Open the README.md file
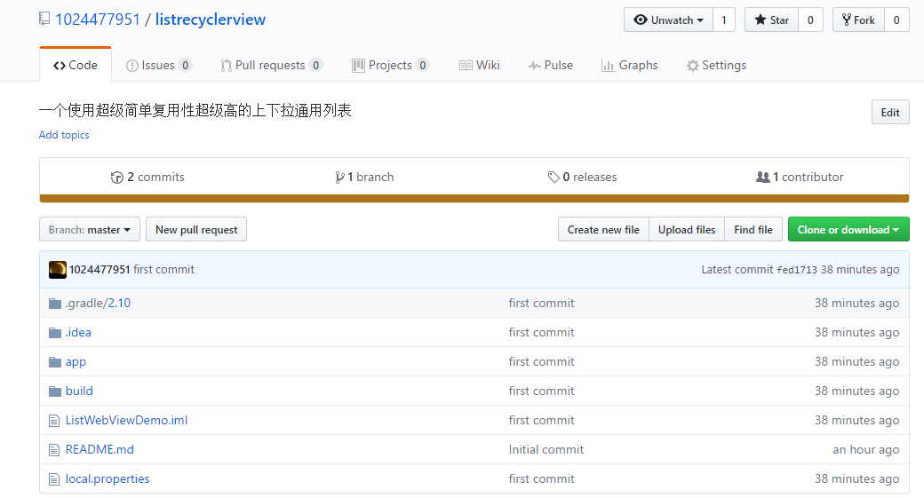The width and height of the screenshot is (924, 498). pyautogui.click(x=100, y=450)
